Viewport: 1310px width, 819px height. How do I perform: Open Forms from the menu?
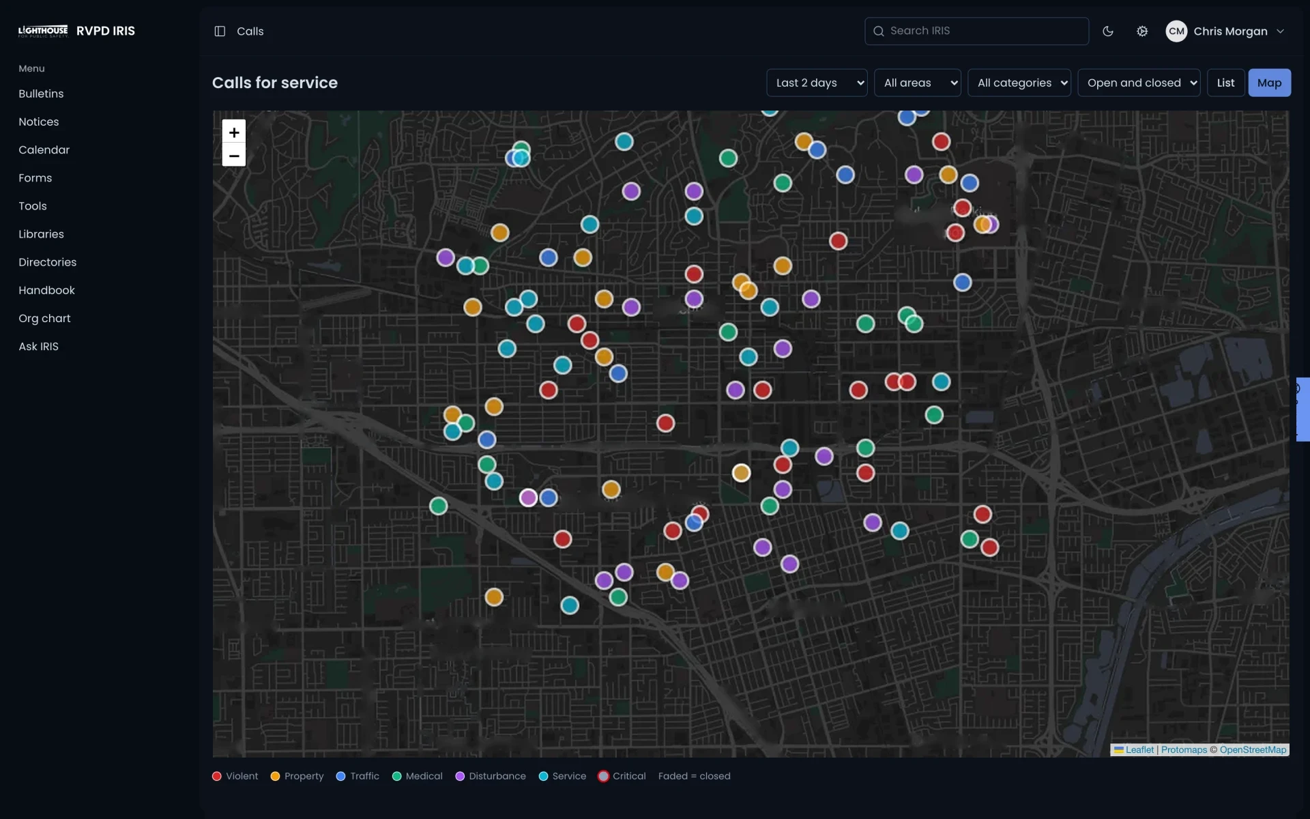pyautogui.click(x=35, y=178)
